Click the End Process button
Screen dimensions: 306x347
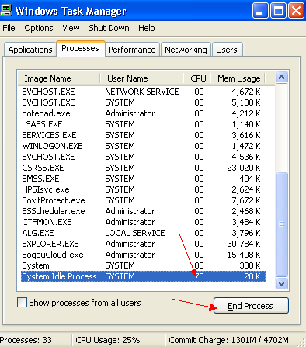pos(251,306)
